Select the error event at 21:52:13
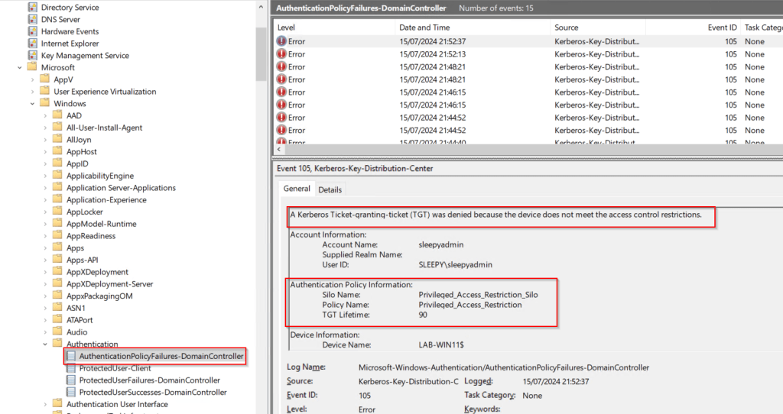The width and height of the screenshot is (783, 414). 459,54
